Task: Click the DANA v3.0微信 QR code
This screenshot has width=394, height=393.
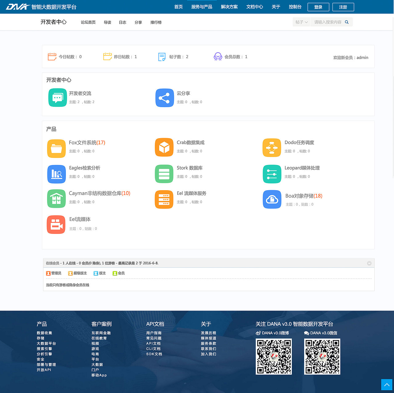Action: point(322,357)
